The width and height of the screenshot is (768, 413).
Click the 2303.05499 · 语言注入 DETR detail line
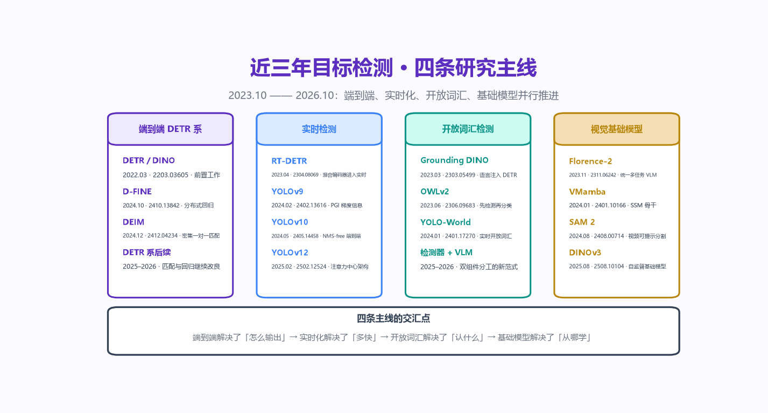coord(468,175)
